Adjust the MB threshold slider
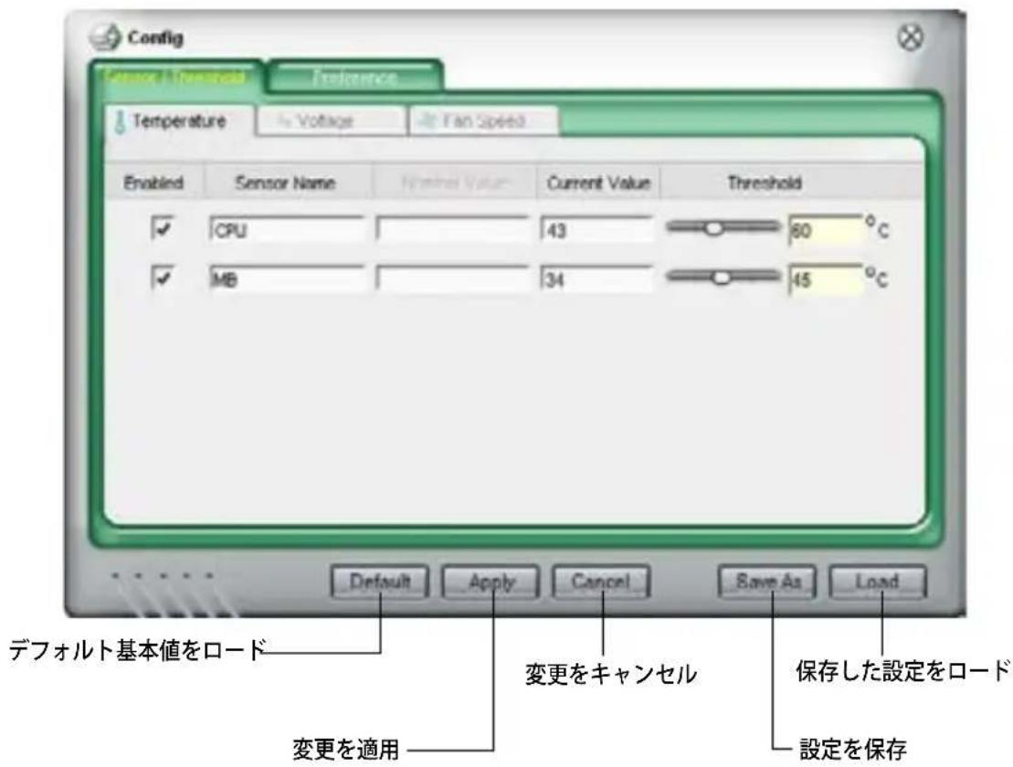Screen dimensions: 1013x767 click(x=722, y=277)
